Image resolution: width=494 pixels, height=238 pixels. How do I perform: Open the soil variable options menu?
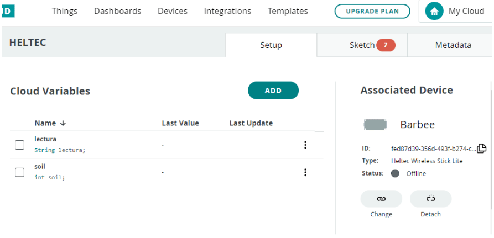click(305, 172)
